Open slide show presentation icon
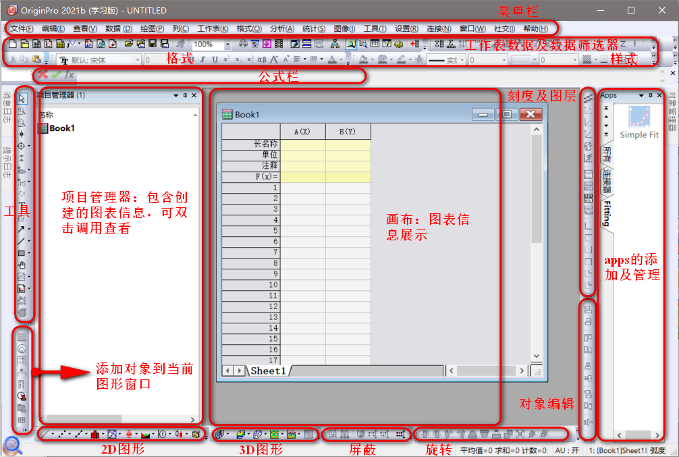The height and width of the screenshot is (457, 679). [255, 44]
